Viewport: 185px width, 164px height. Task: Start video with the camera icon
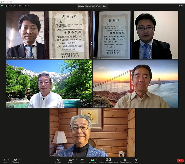[x=15, y=160]
